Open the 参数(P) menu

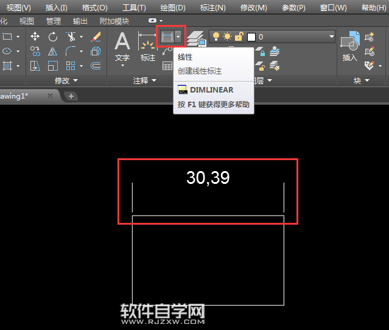[293, 8]
